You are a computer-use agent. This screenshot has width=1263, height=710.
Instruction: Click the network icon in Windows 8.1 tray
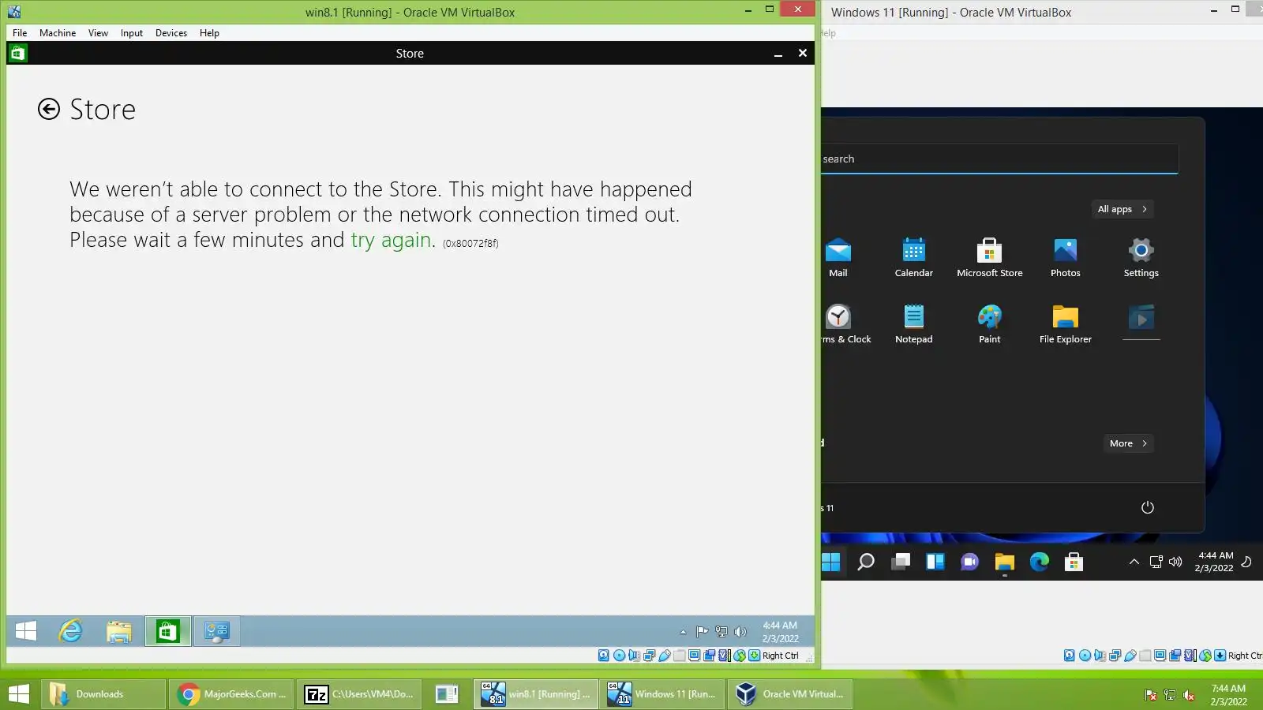coord(721,631)
